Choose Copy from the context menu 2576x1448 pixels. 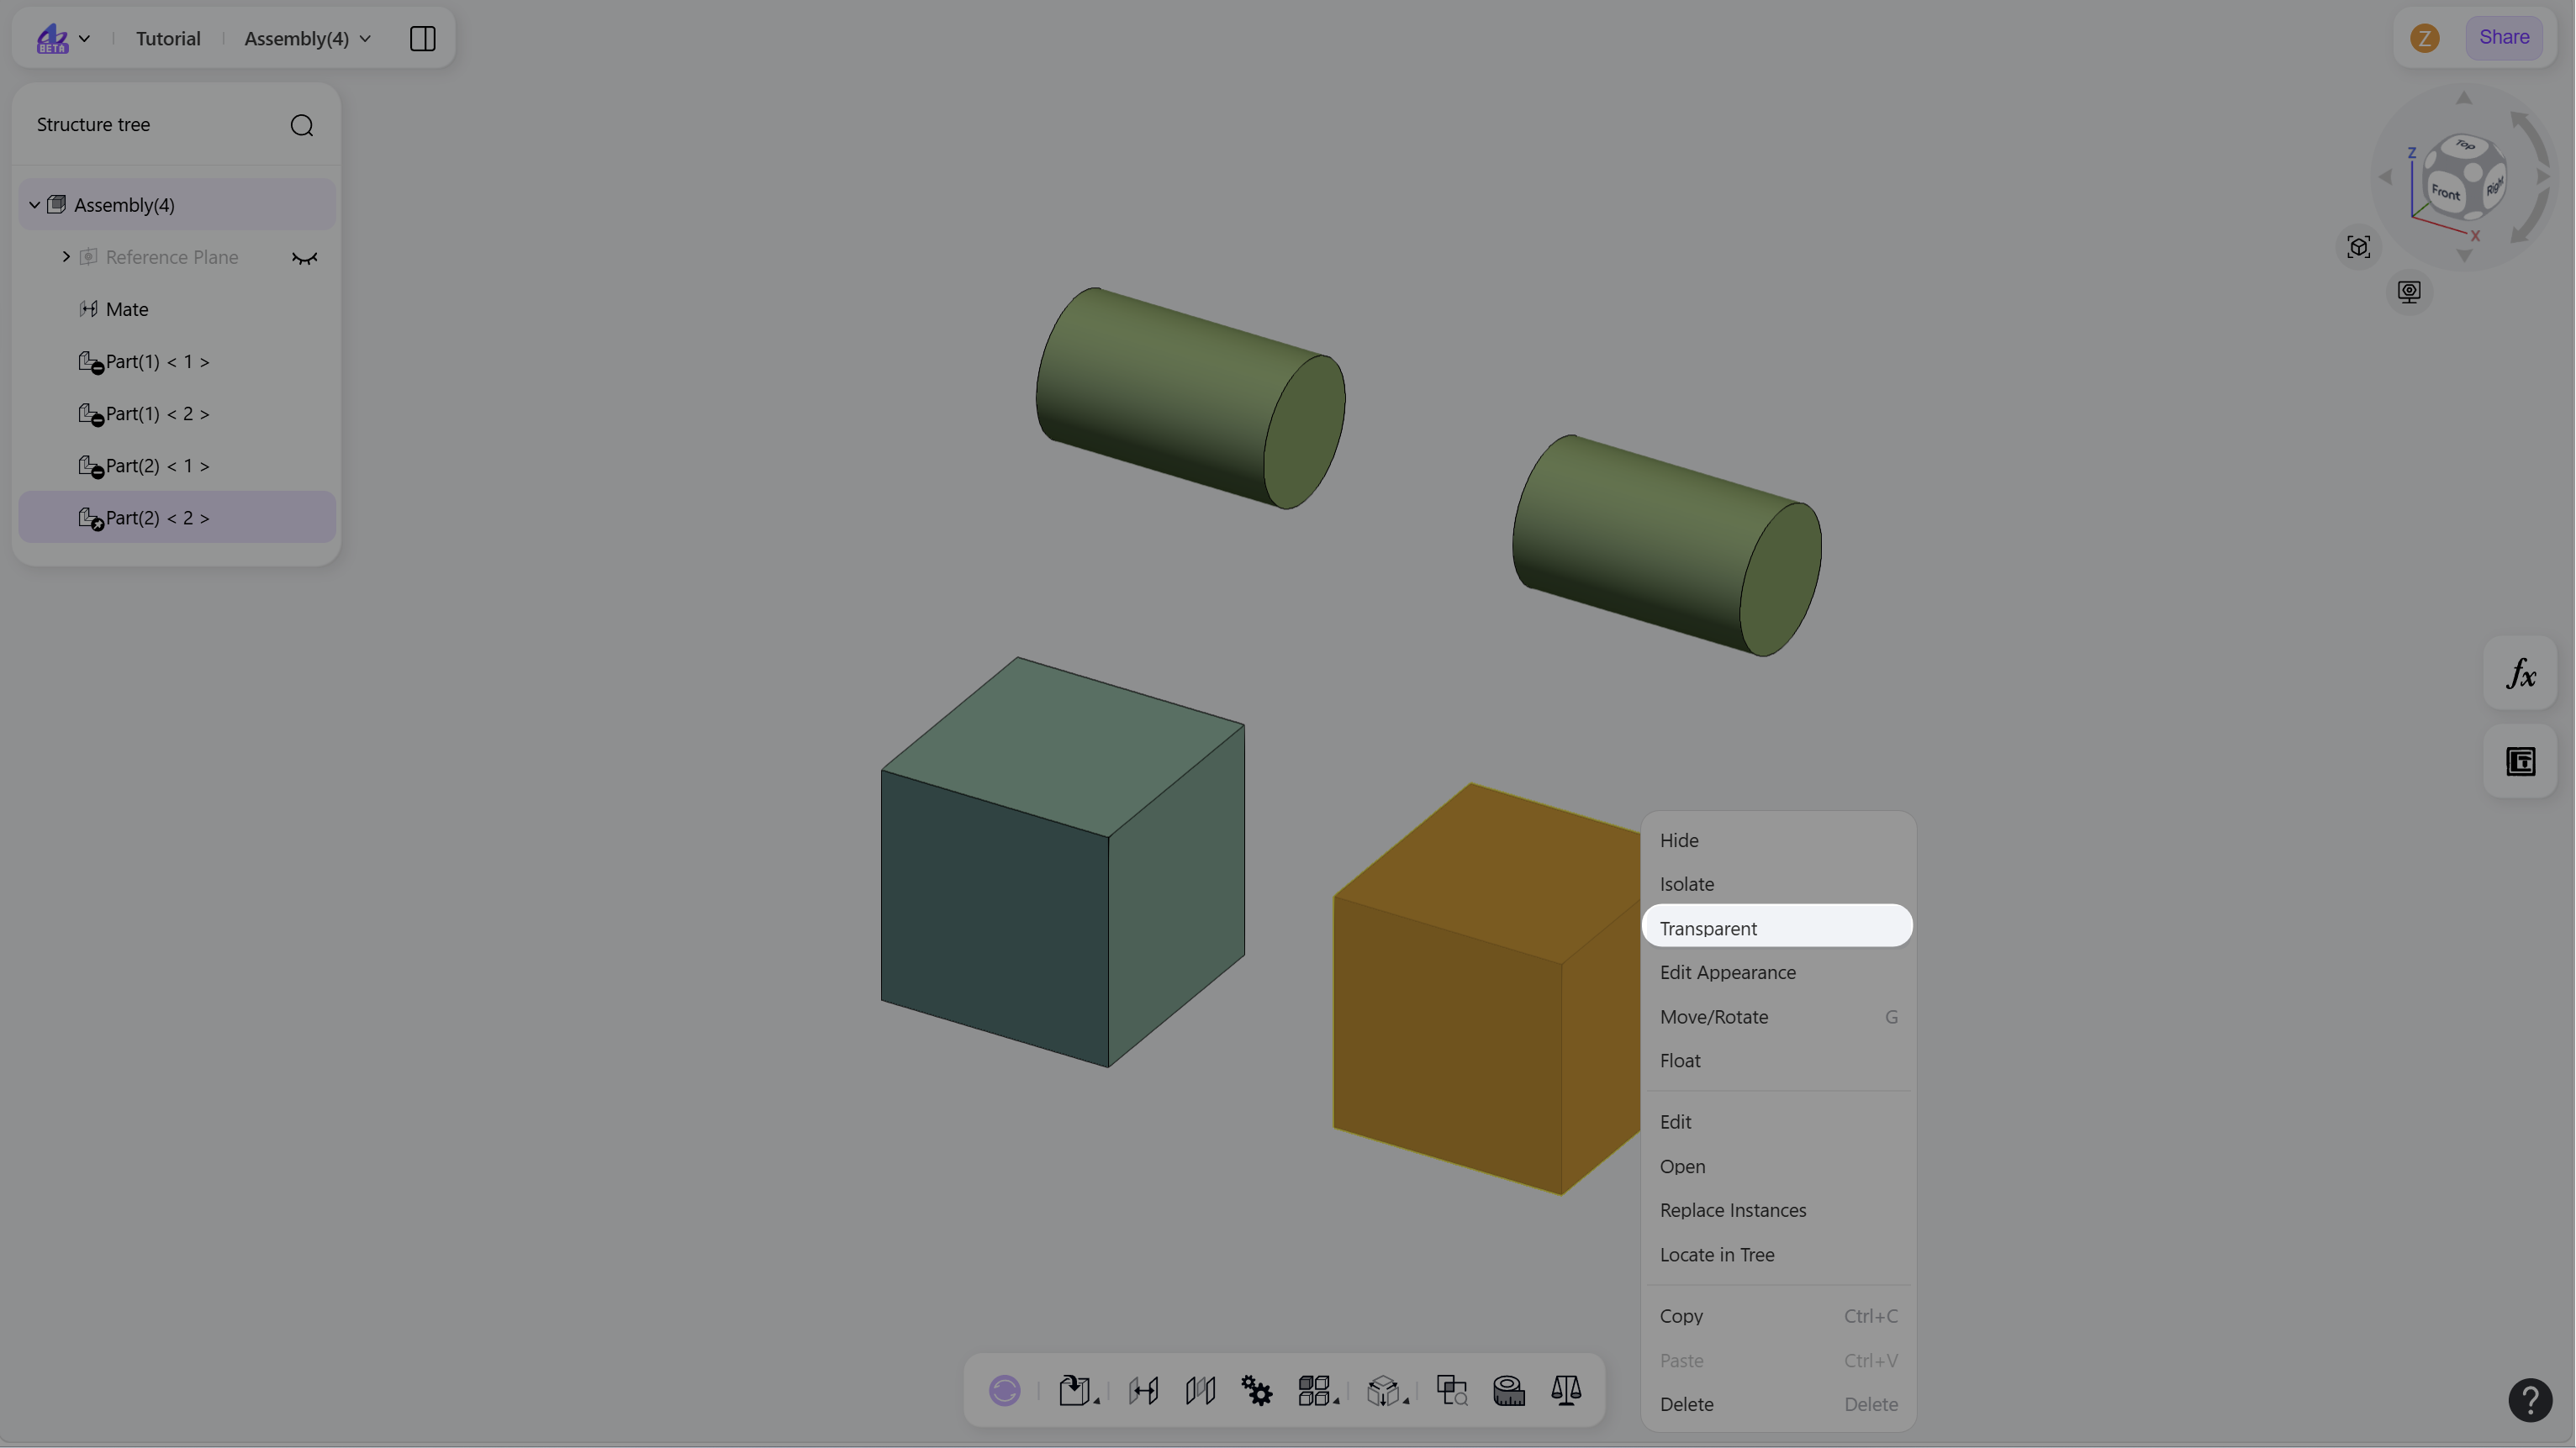click(x=1777, y=1316)
